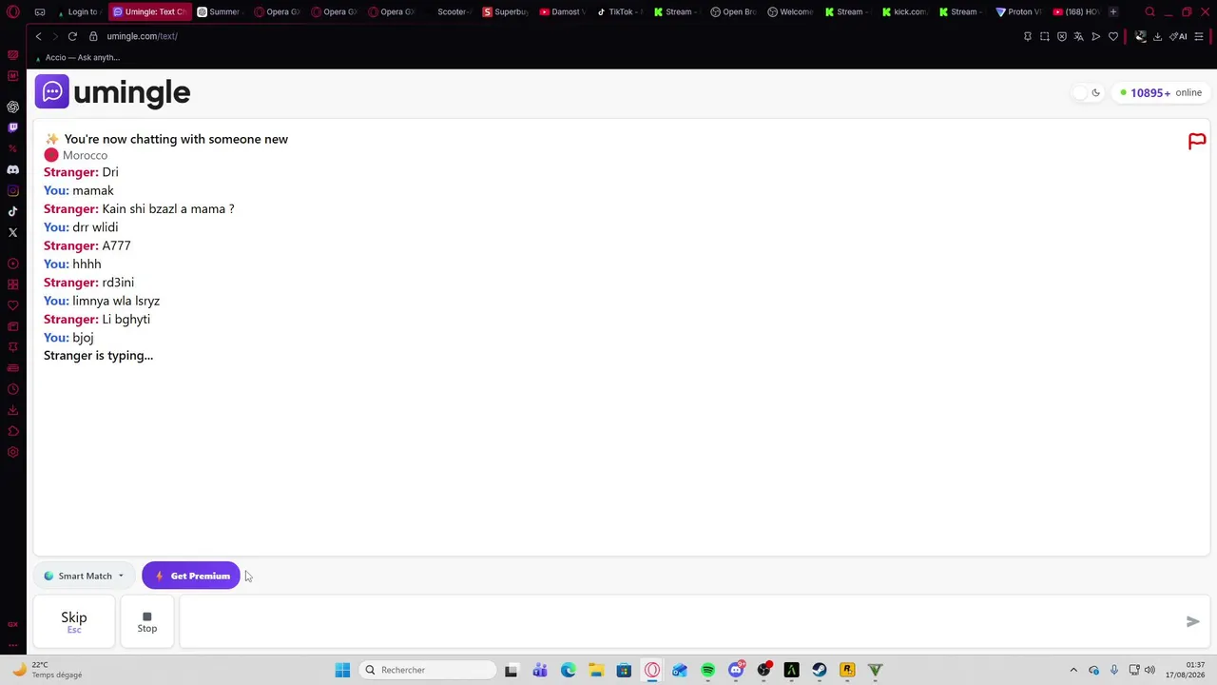The image size is (1217, 685).
Task: Toggle dark mode switch
Action: click(x=1087, y=92)
